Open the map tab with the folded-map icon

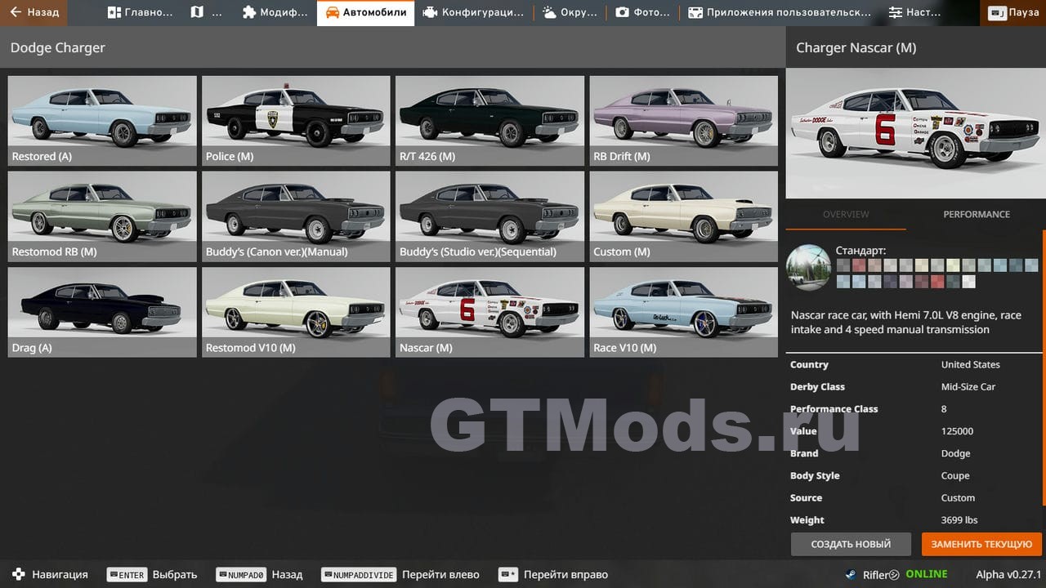[205, 12]
